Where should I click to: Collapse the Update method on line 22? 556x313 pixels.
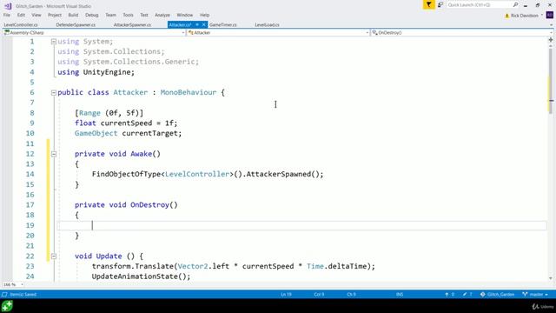point(54,256)
